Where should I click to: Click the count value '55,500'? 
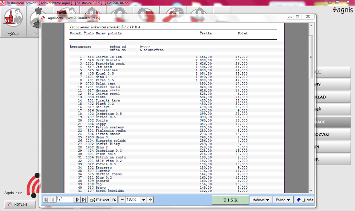pyautogui.click(x=241, y=74)
